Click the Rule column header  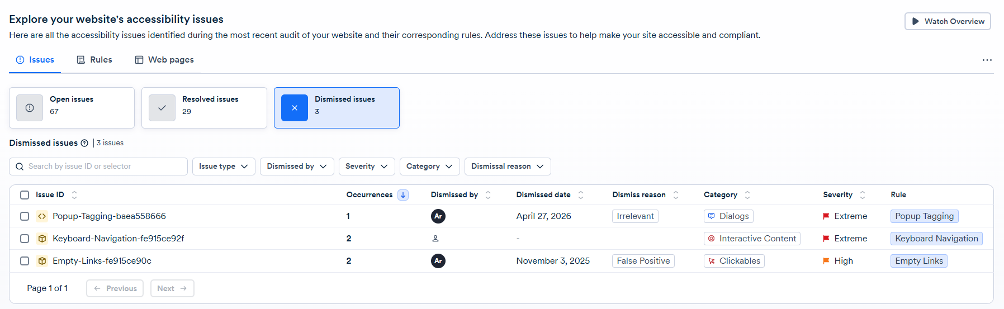click(x=898, y=195)
